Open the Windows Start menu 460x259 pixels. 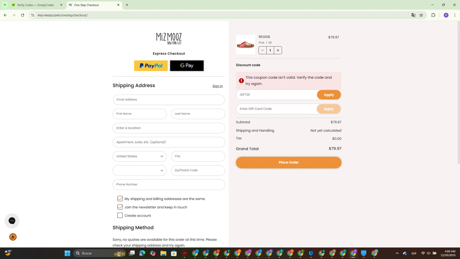tap(67, 253)
